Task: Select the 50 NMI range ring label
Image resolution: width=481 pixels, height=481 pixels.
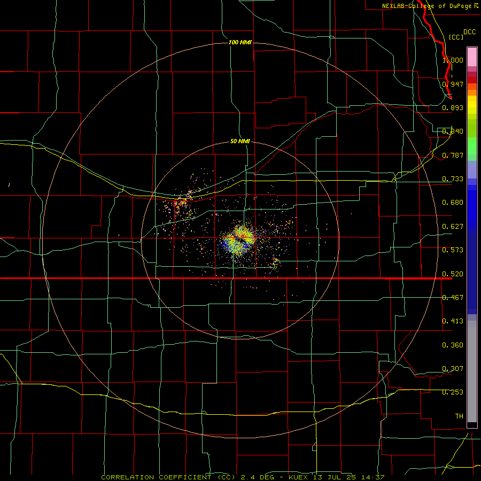Action: coord(240,141)
